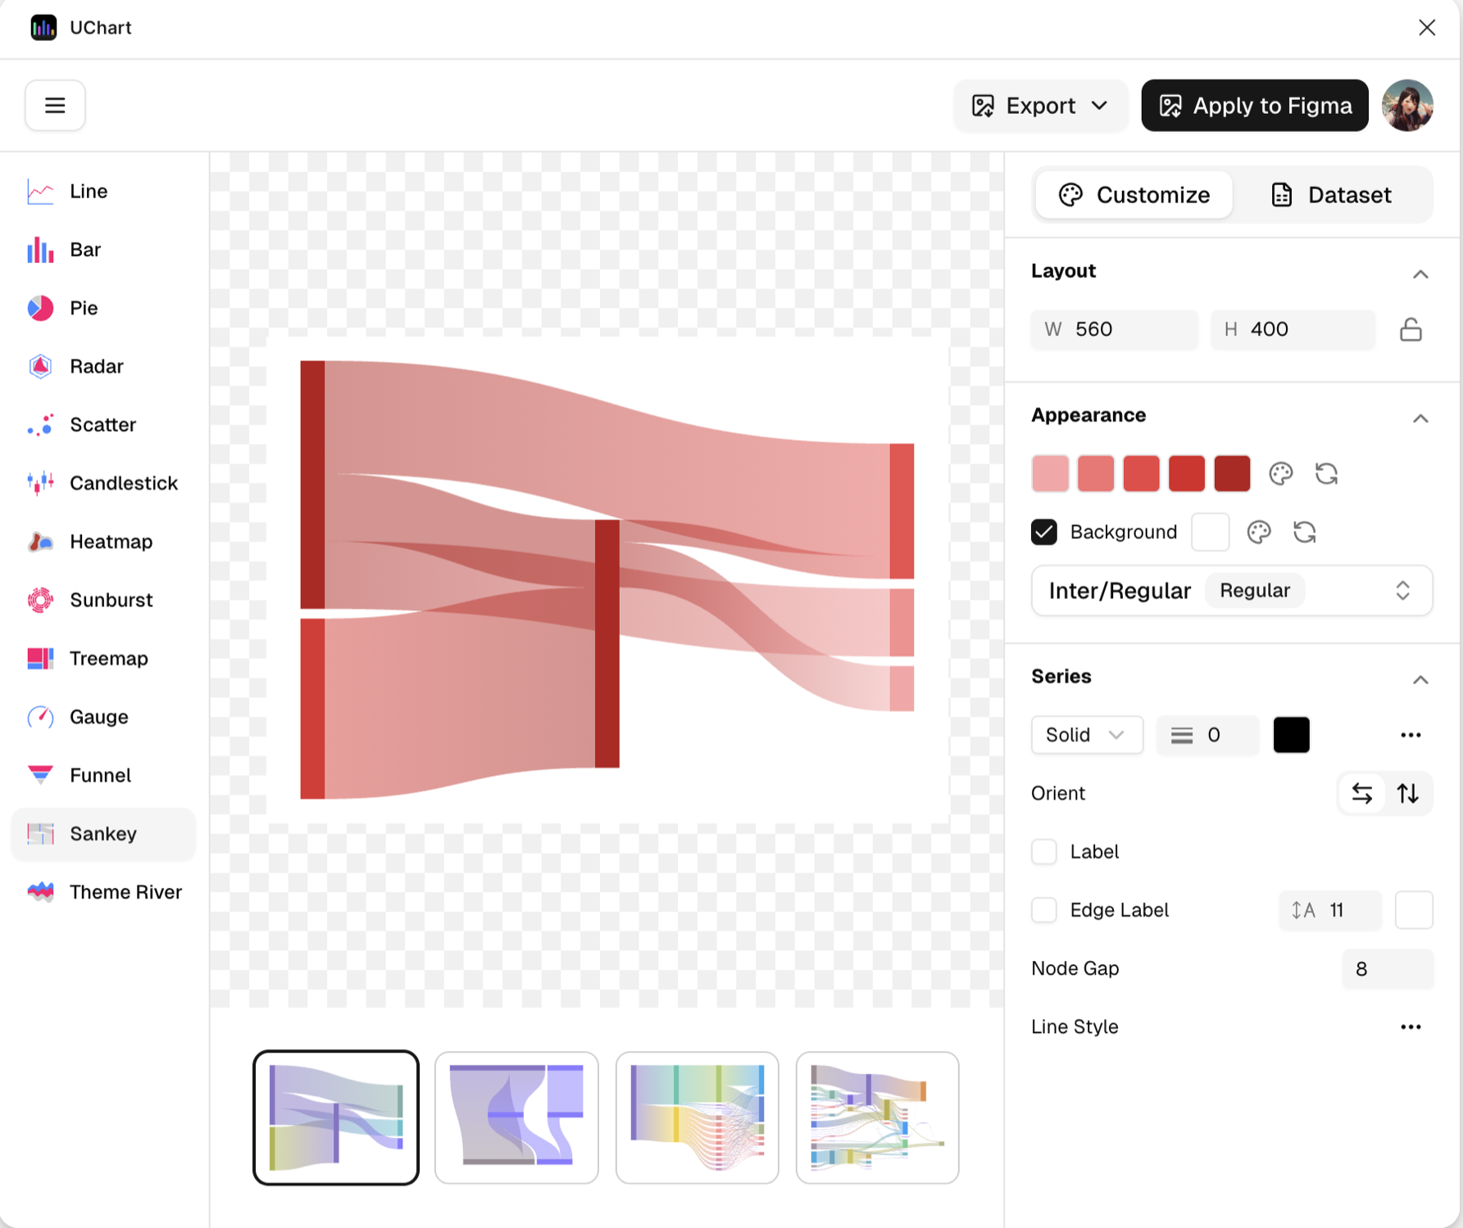
Task: Uncheck the Background checkbox
Action: click(1044, 532)
